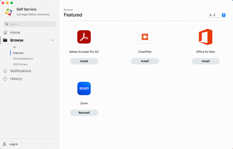Click the Zoom app icon

pos(84,88)
